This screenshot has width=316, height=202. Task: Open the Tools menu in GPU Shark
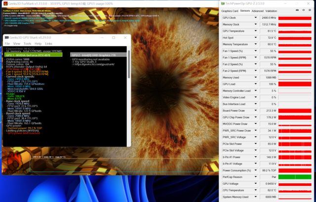(28, 44)
